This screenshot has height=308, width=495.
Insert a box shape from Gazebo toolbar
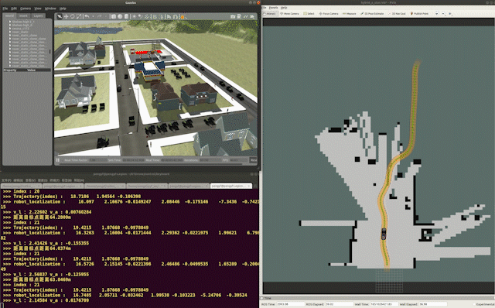click(114, 16)
